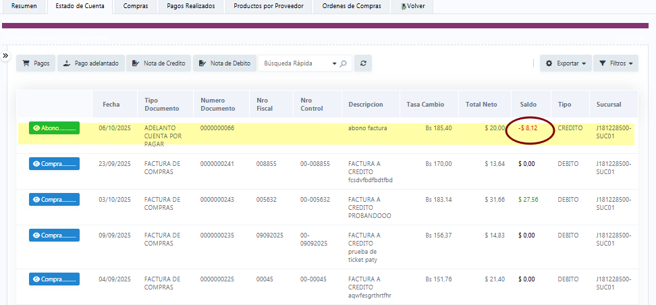Open the Filtros dropdown
The height and width of the screenshot is (305, 656).
[616, 63]
